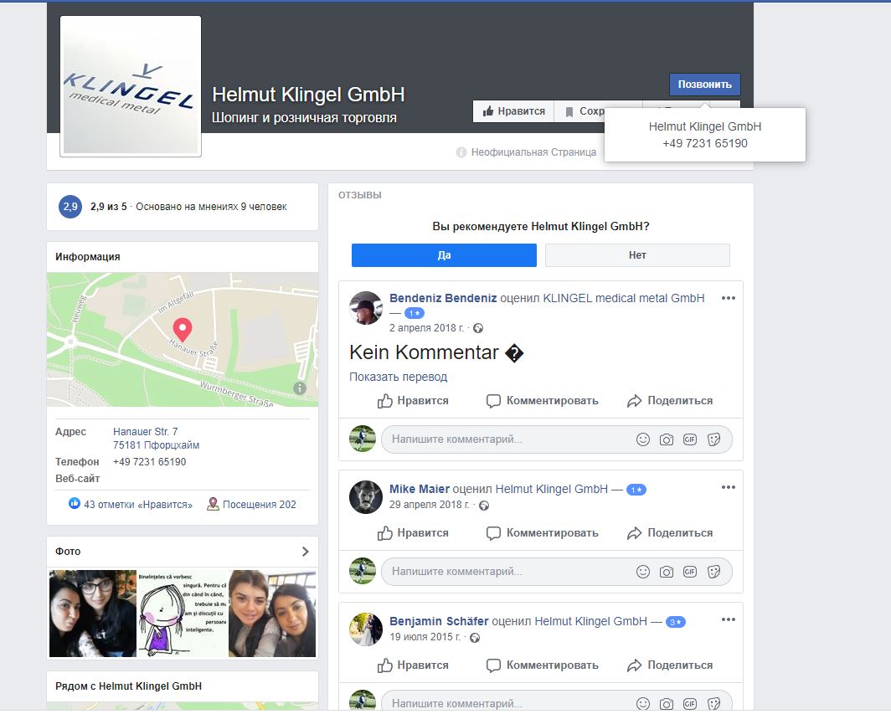Click info icon beside Неофициальная Страница
Screen dimensions: 891x714
[461, 152]
